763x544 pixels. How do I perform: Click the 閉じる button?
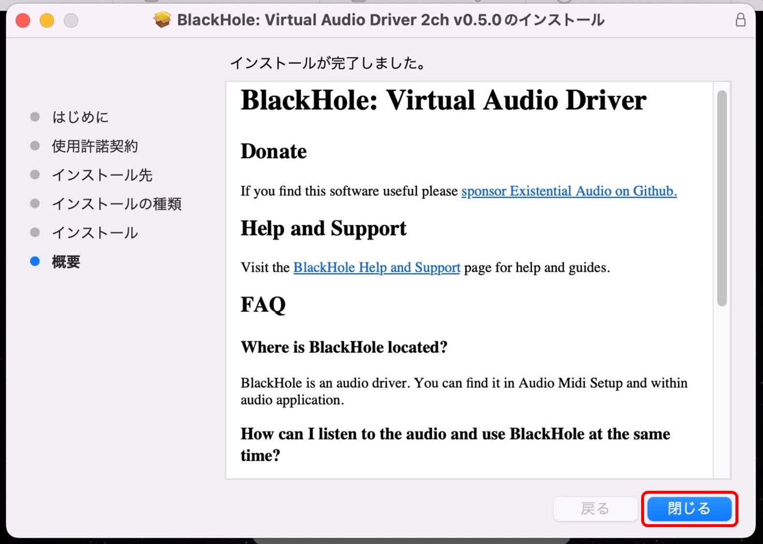(689, 509)
